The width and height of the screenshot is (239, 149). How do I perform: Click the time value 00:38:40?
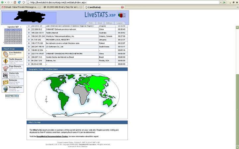point(121,29)
